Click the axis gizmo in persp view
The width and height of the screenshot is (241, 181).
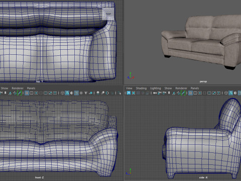(131, 76)
